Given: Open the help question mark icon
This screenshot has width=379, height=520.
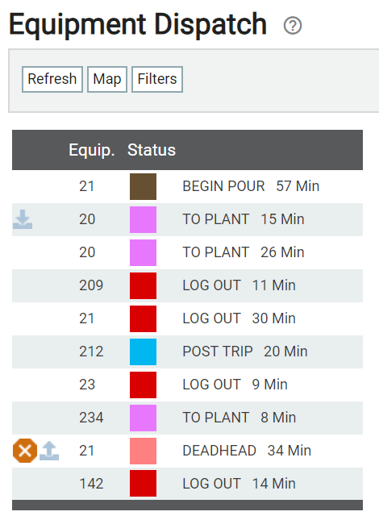Looking at the screenshot, I should tap(293, 26).
